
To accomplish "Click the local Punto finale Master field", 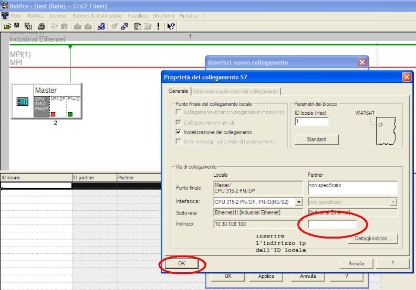I will (x=258, y=188).
